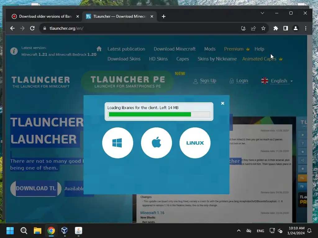Go to the TLauncher home icon
The width and height of the screenshot is (318, 238).
[x=99, y=49]
